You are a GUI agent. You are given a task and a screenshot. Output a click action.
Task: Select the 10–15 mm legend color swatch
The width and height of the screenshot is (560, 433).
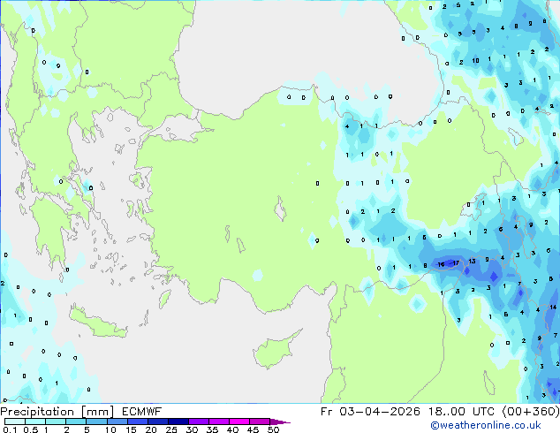[117, 422]
